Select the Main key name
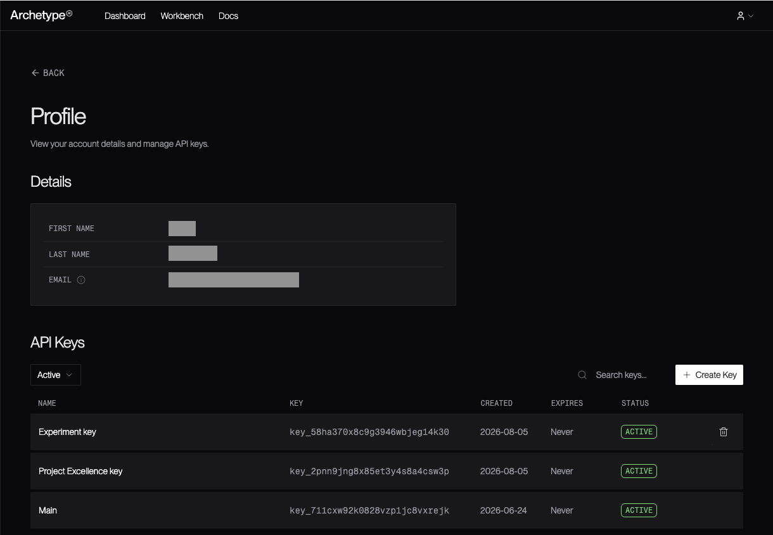Viewport: 773px width, 535px height. [48, 510]
